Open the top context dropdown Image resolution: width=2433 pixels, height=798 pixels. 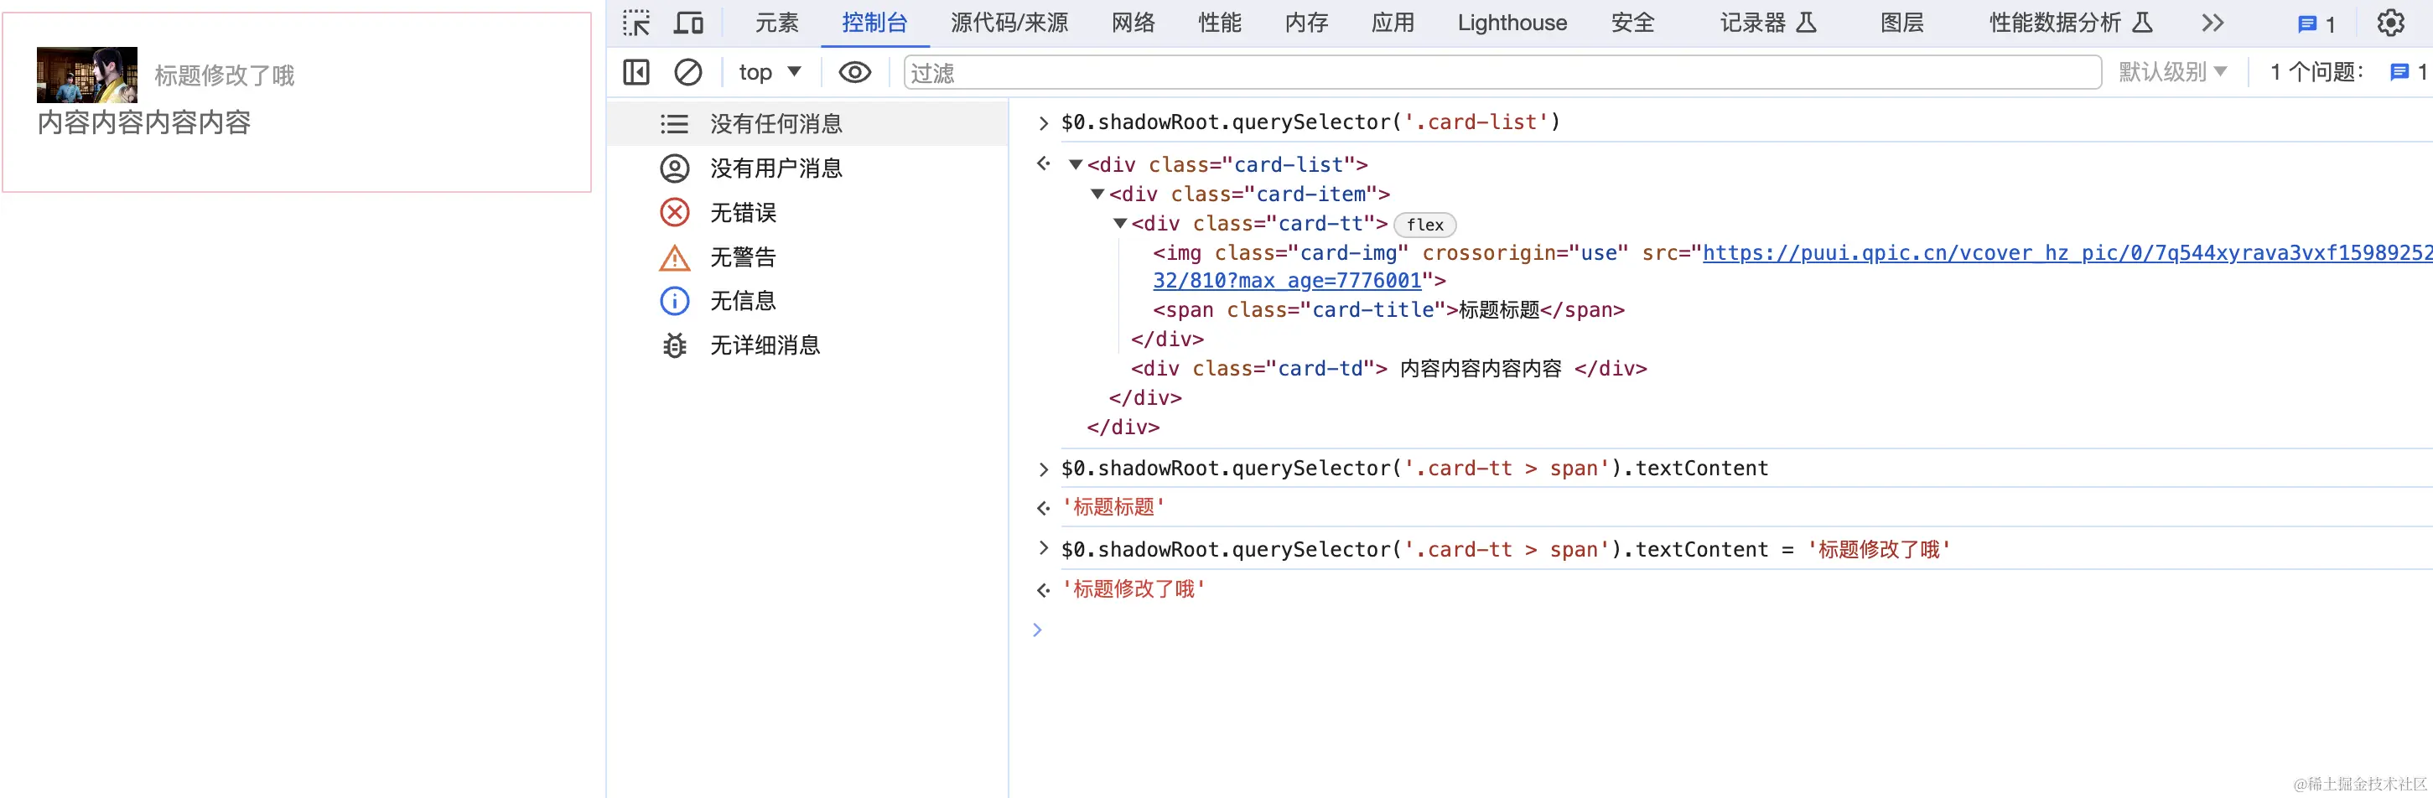pos(770,73)
